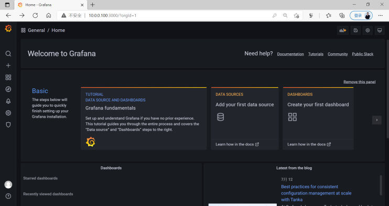Open the Best practices Tanka blog post
389x206 pixels.
(316, 193)
